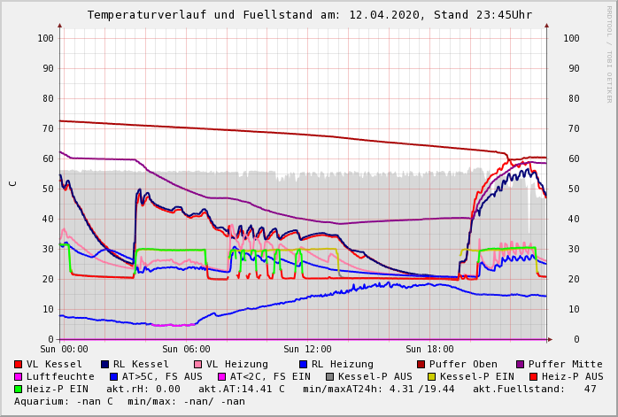Click the Sun 12:00 time axis label

(307, 350)
